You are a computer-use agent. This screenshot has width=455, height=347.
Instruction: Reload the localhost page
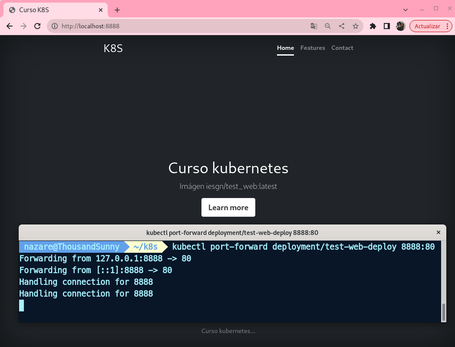coord(37,26)
